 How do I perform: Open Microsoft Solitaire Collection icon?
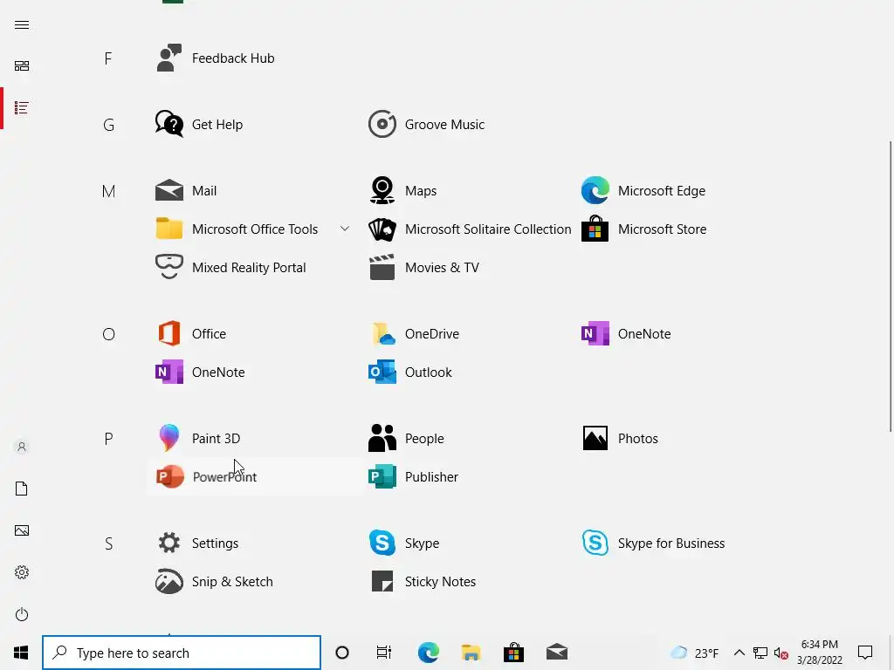382,229
